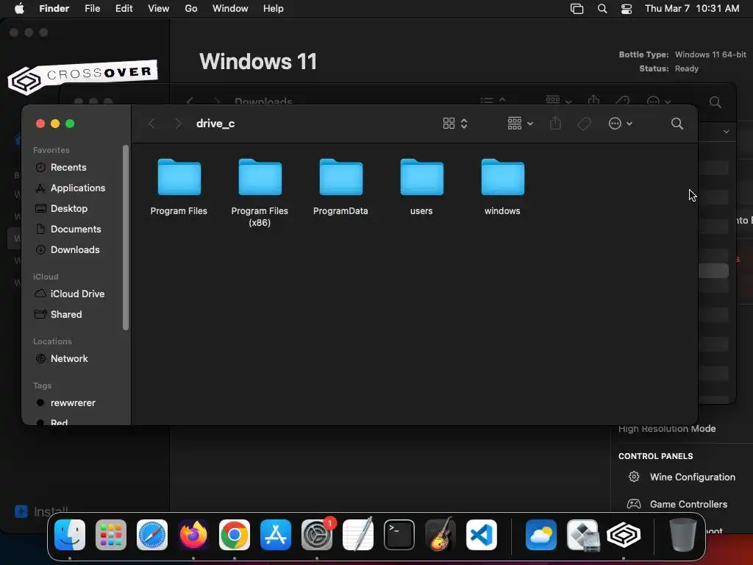The height and width of the screenshot is (565, 753).
Task: Open Control Center from menu bar
Action: pos(627,9)
